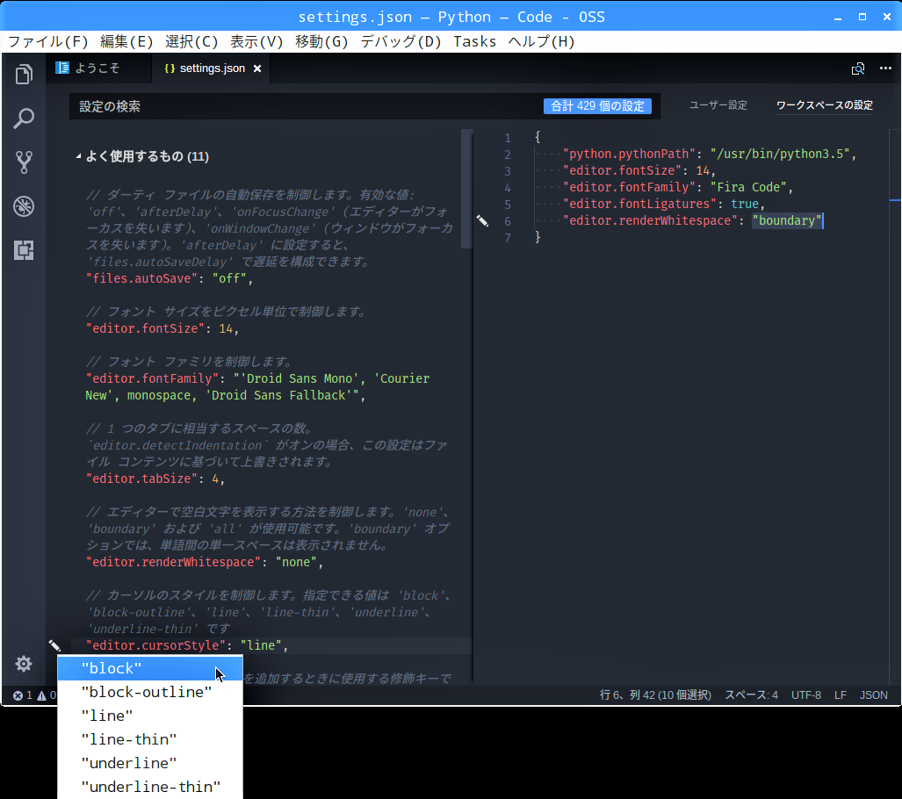Click the "files.autoSave": "off" setting line

click(x=170, y=278)
